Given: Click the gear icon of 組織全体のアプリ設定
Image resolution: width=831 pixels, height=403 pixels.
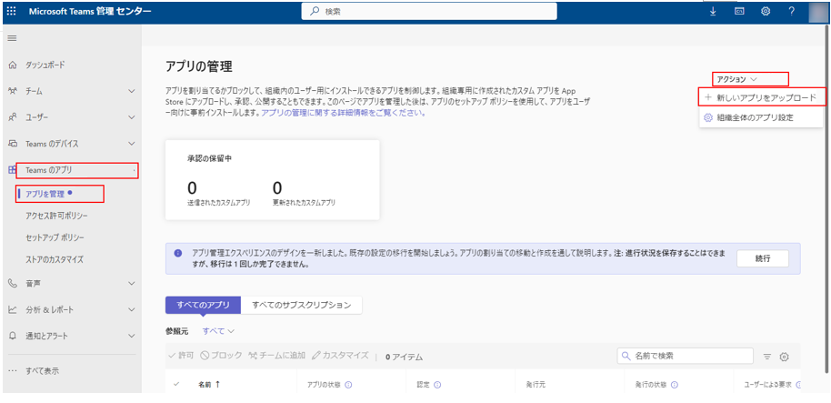Looking at the screenshot, I should click(x=707, y=117).
